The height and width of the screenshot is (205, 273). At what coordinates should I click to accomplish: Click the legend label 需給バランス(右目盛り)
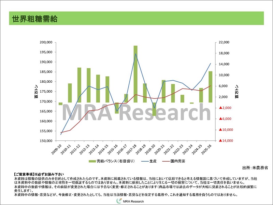116,161
